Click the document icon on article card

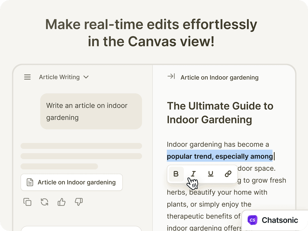coord(30,182)
